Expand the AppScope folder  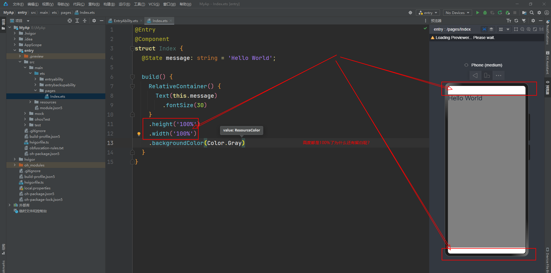[x=15, y=45]
